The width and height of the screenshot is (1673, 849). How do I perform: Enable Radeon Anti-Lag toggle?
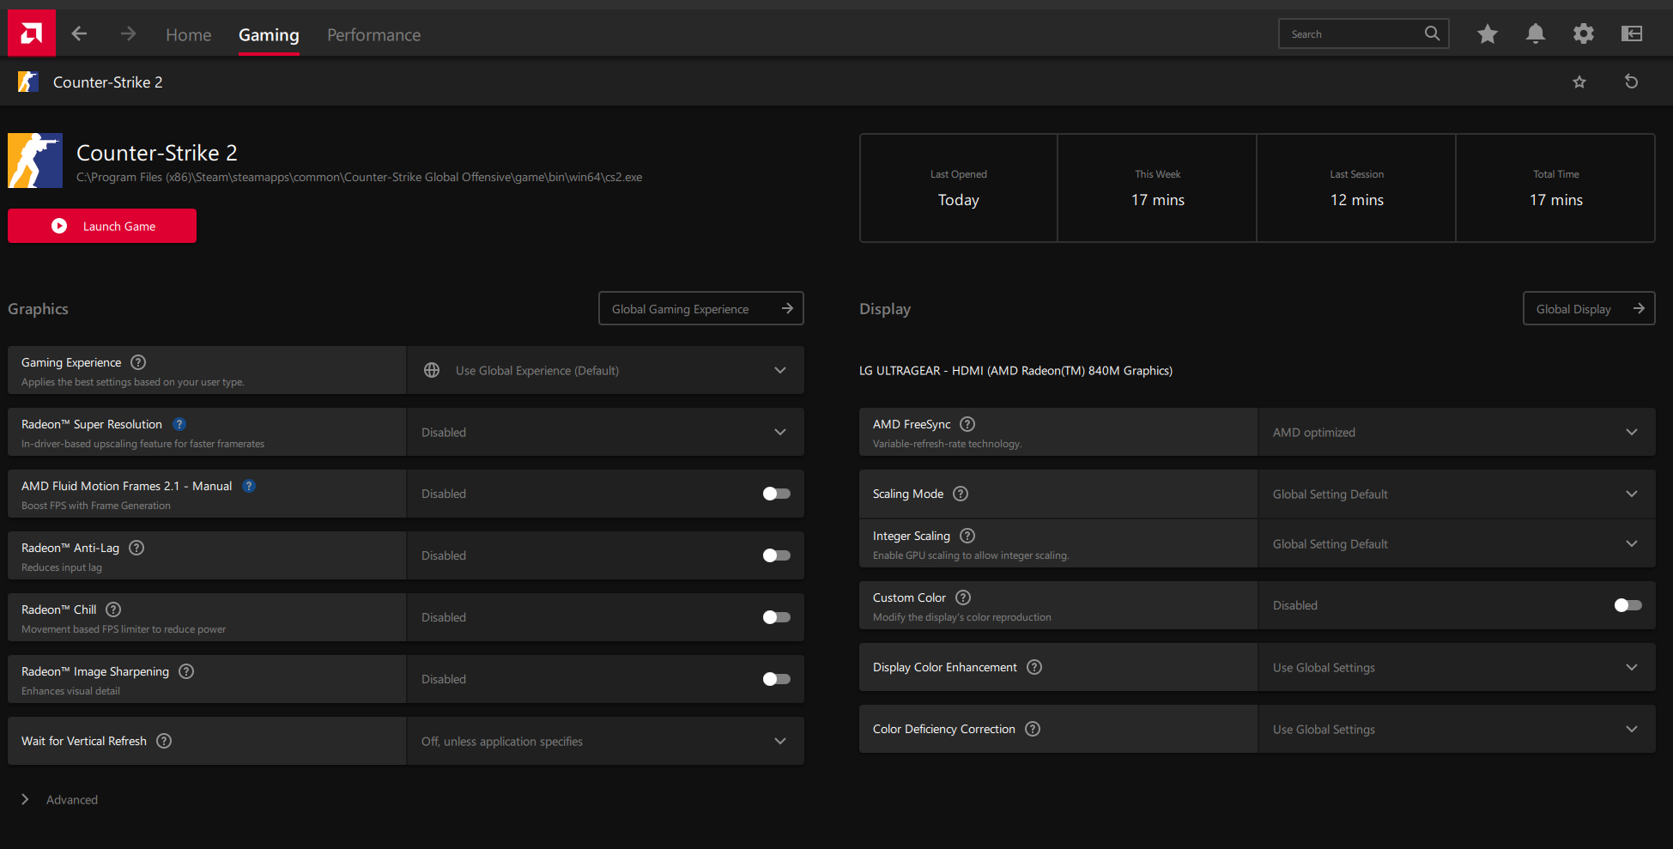776,555
